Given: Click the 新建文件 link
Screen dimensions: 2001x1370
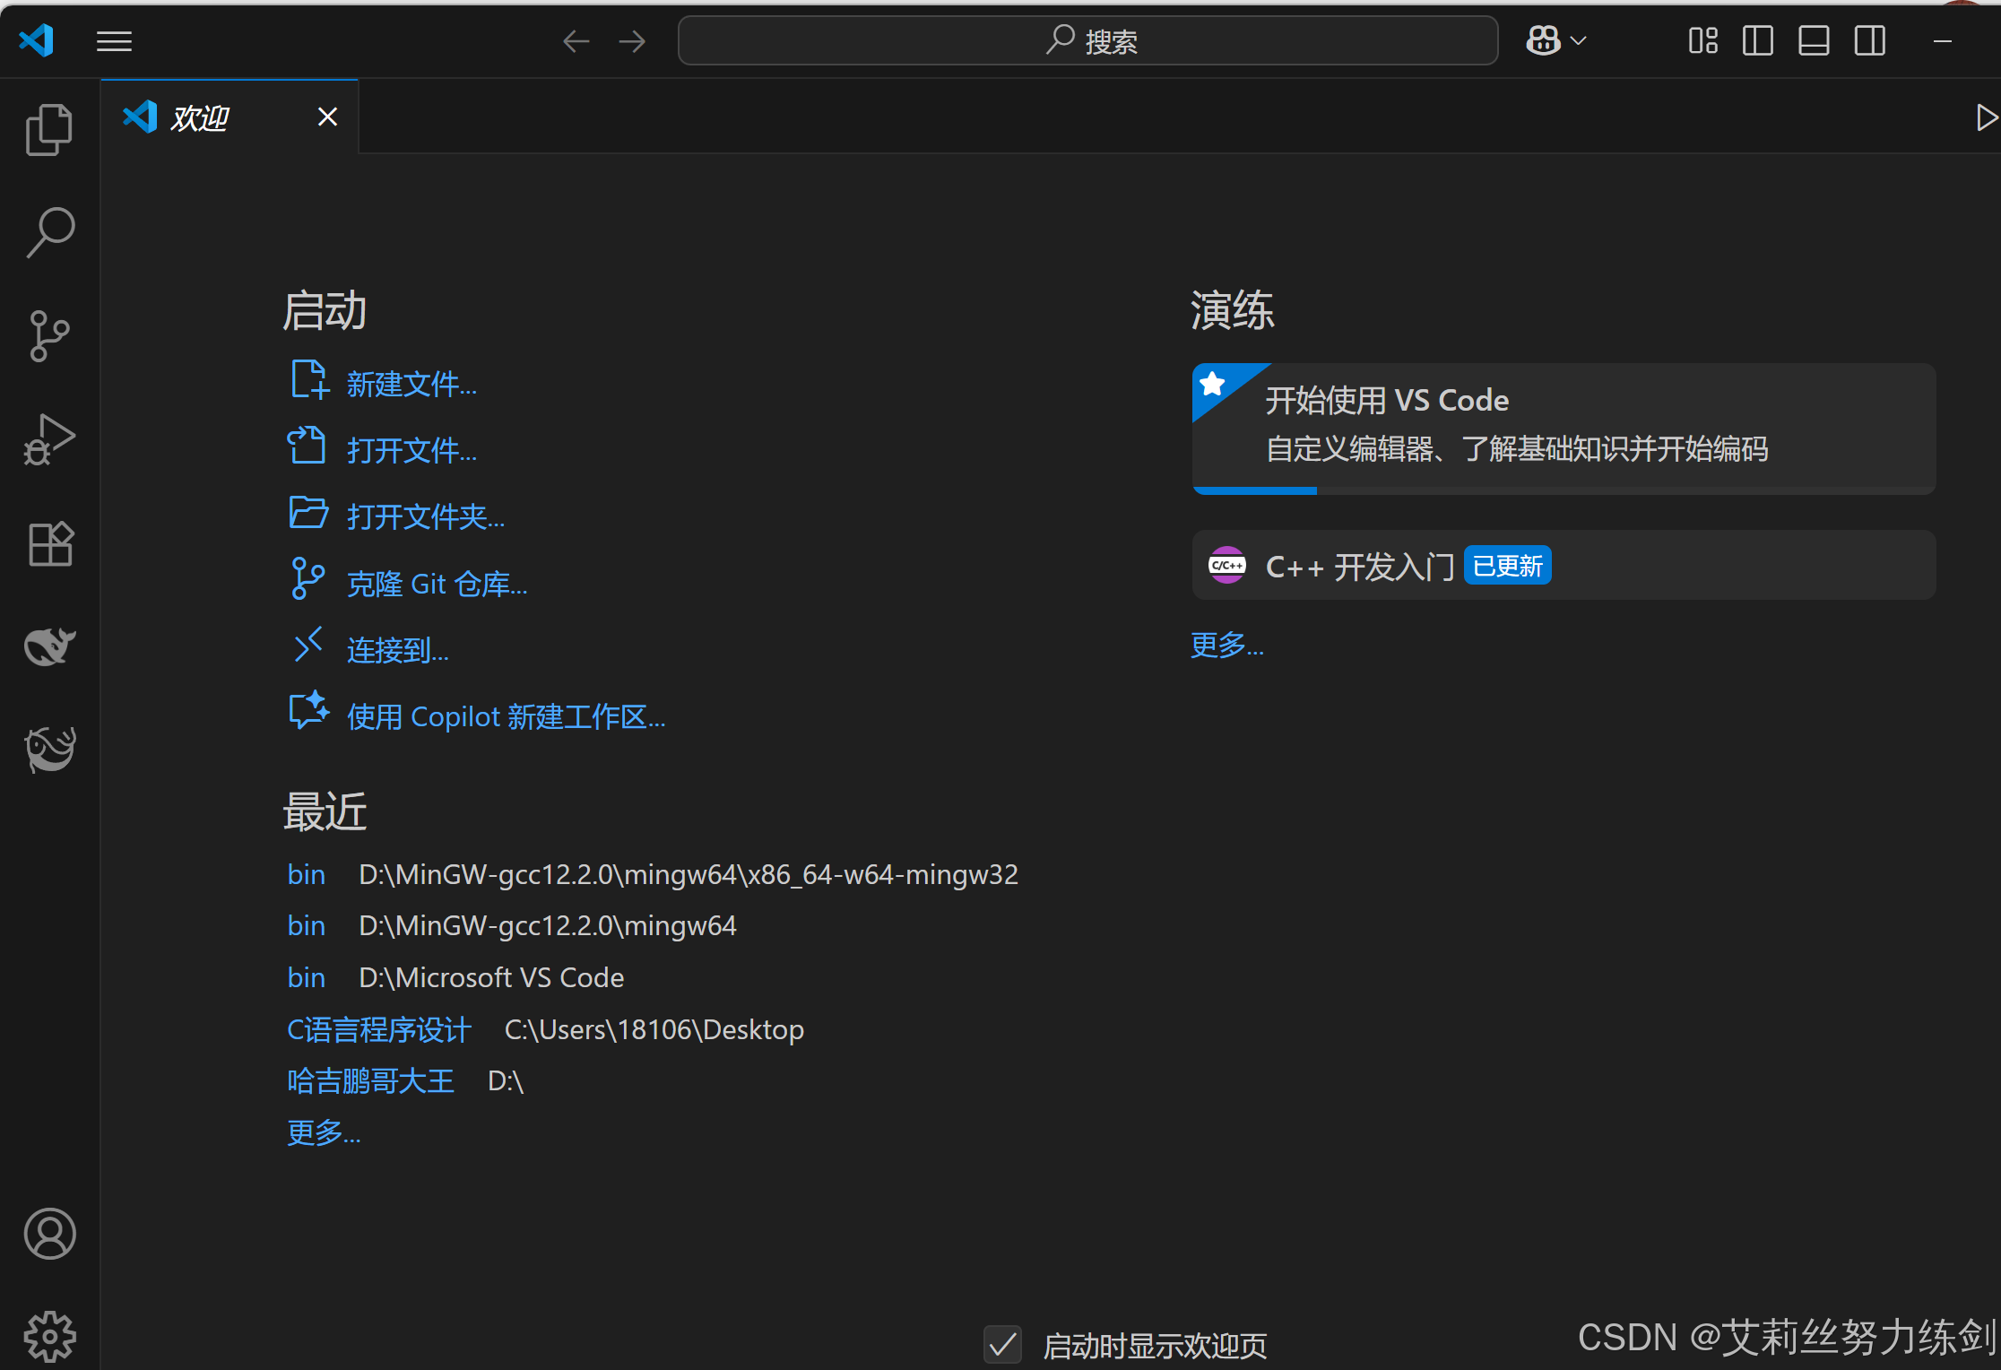Looking at the screenshot, I should click(411, 384).
